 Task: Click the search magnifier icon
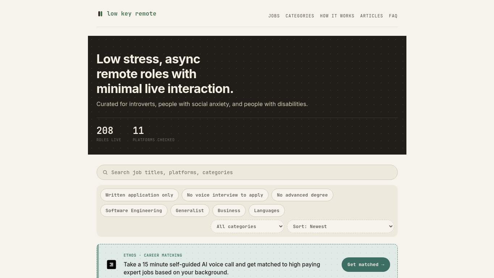pos(105,172)
